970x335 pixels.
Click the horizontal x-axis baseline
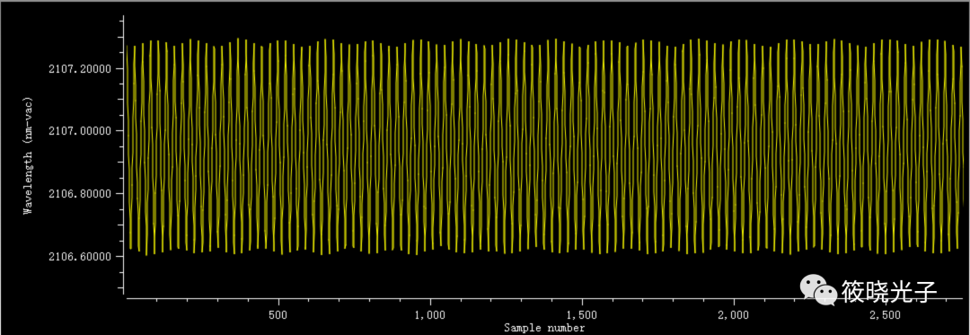[x=543, y=298]
